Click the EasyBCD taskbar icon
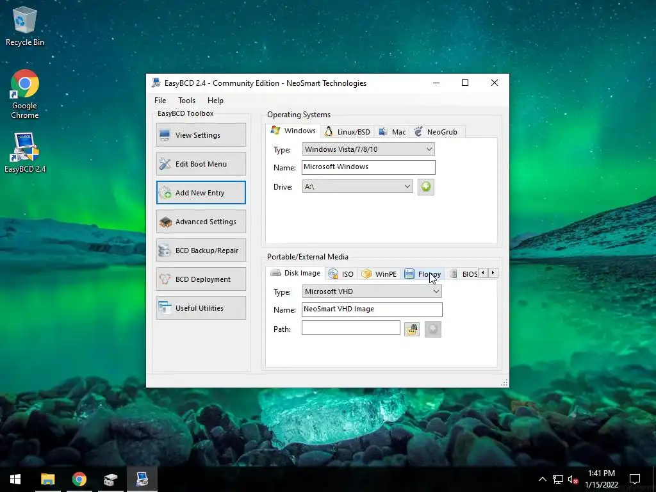This screenshot has height=492, width=656. (x=142, y=479)
